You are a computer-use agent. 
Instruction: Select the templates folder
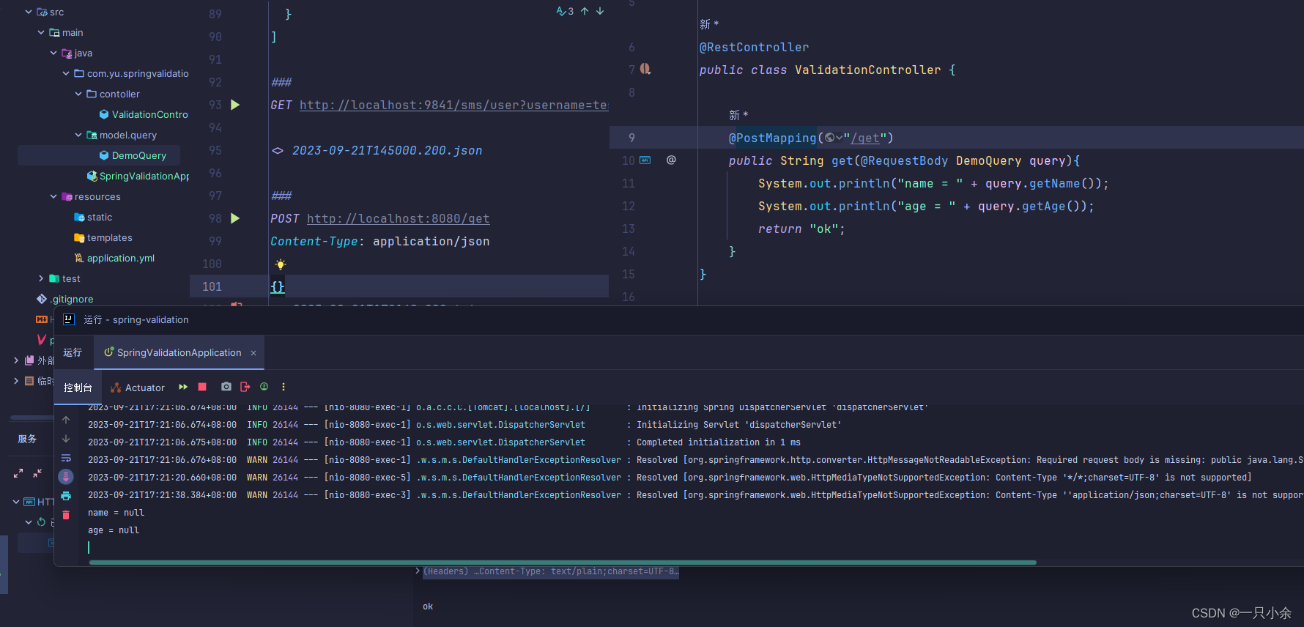(x=103, y=237)
